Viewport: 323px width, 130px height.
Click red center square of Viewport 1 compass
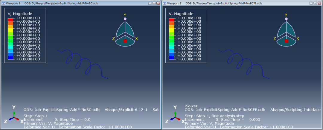point(125,41)
